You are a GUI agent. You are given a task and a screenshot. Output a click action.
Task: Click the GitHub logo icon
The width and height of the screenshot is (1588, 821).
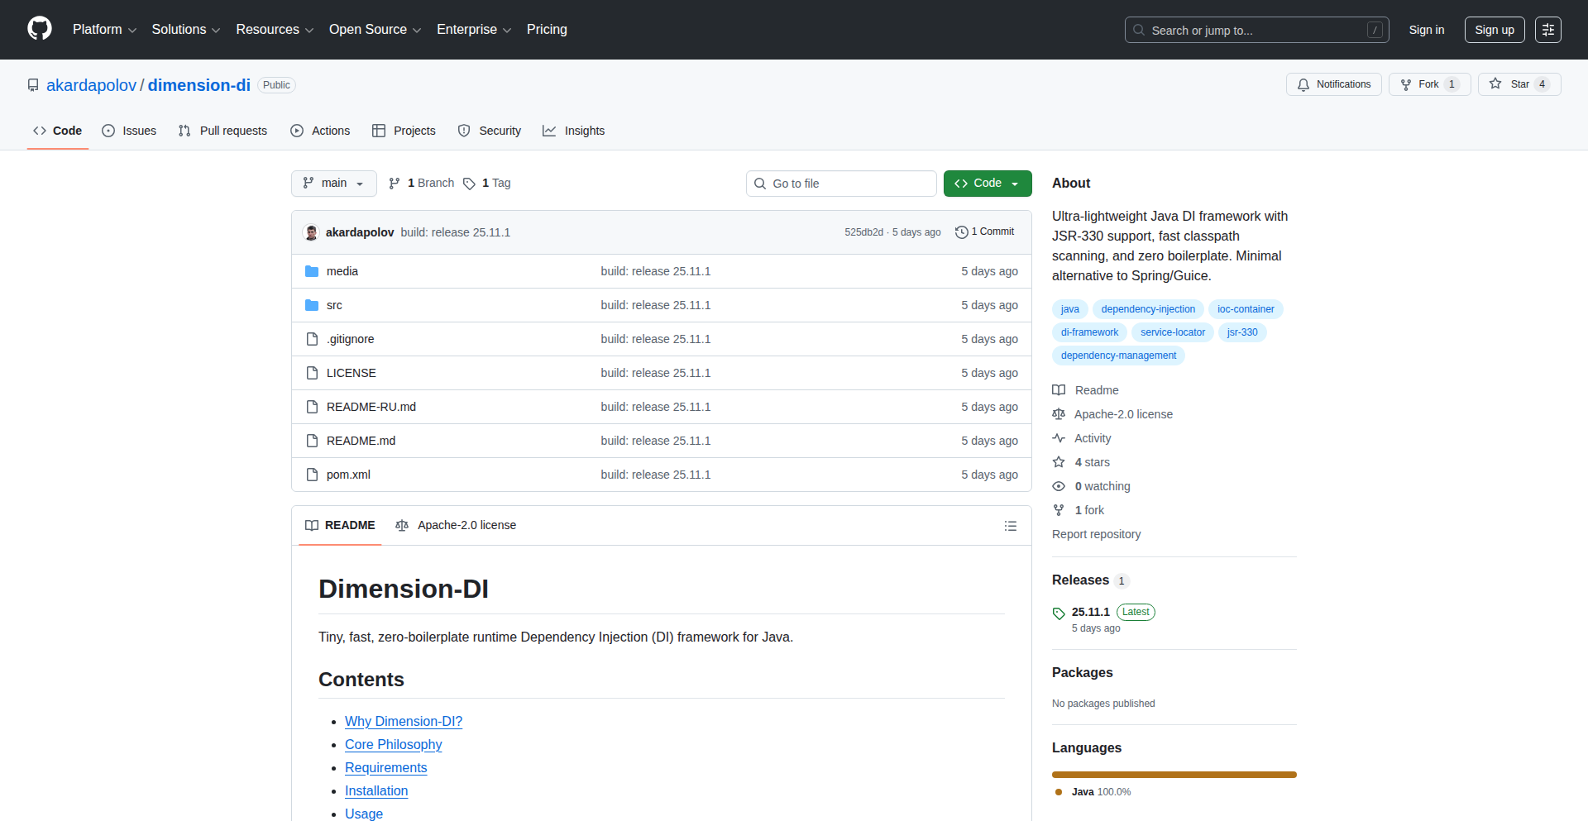(x=40, y=29)
